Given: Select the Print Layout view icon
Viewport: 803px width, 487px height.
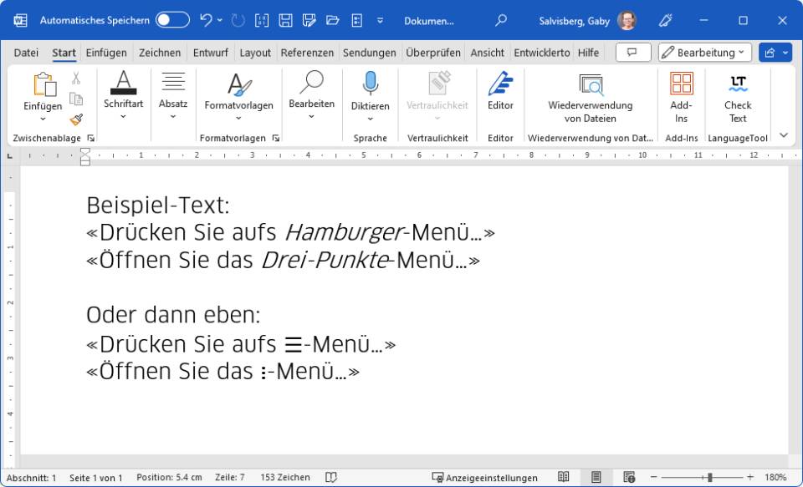Looking at the screenshot, I should click(x=596, y=477).
